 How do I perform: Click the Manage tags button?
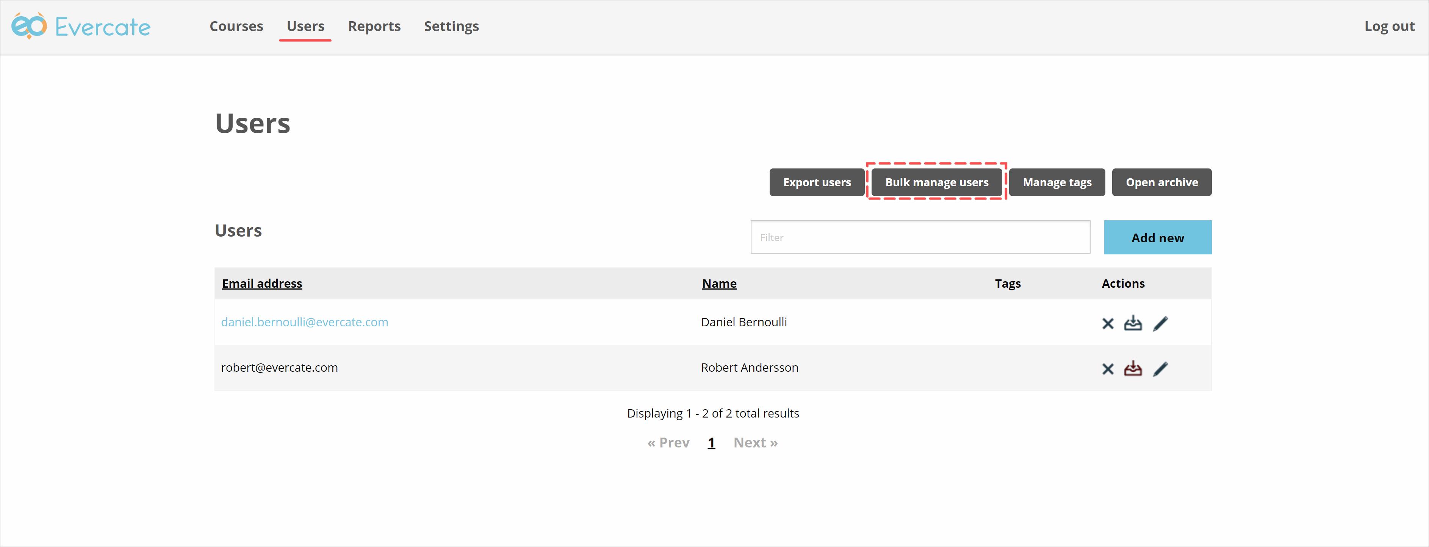click(1056, 182)
